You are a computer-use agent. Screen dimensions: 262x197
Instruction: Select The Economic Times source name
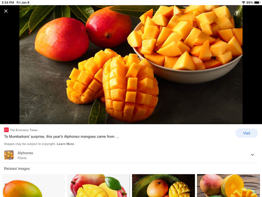click(x=24, y=130)
